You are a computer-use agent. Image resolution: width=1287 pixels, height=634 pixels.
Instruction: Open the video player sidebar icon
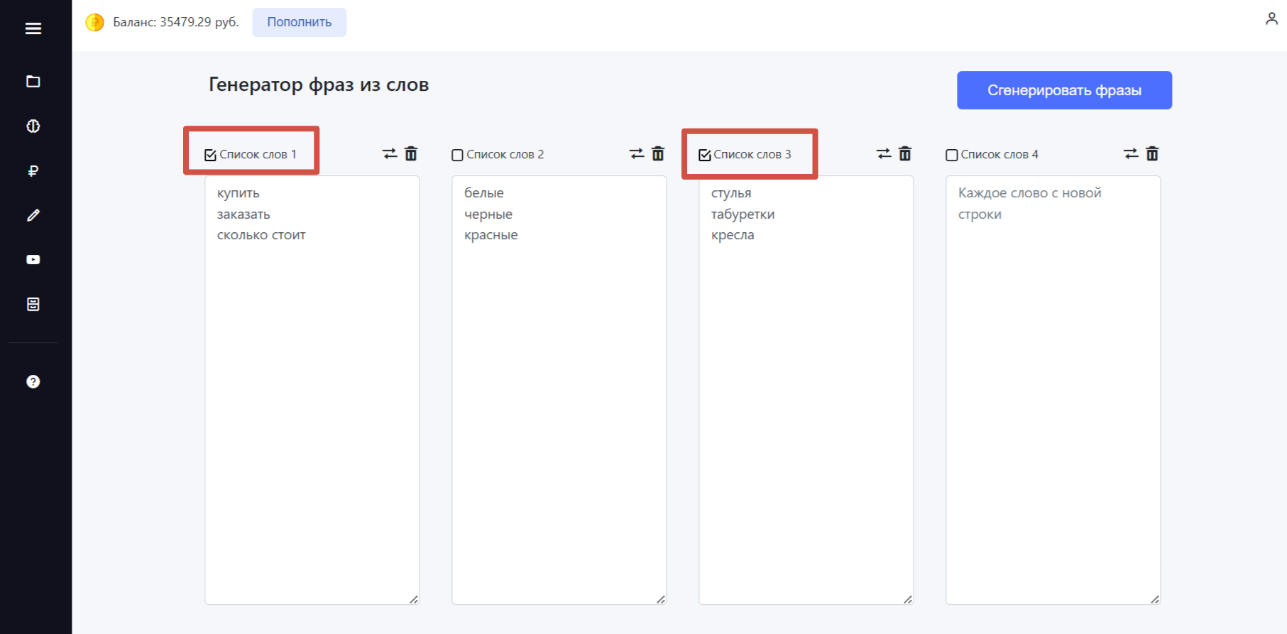pos(33,260)
